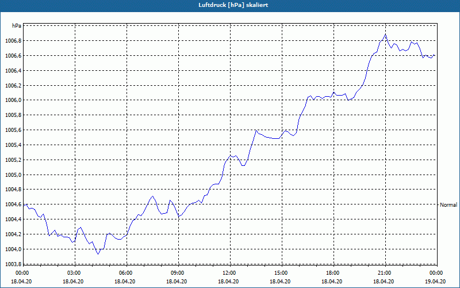Click the 1005,8 y-axis value
460x288 pixels.
(13, 115)
